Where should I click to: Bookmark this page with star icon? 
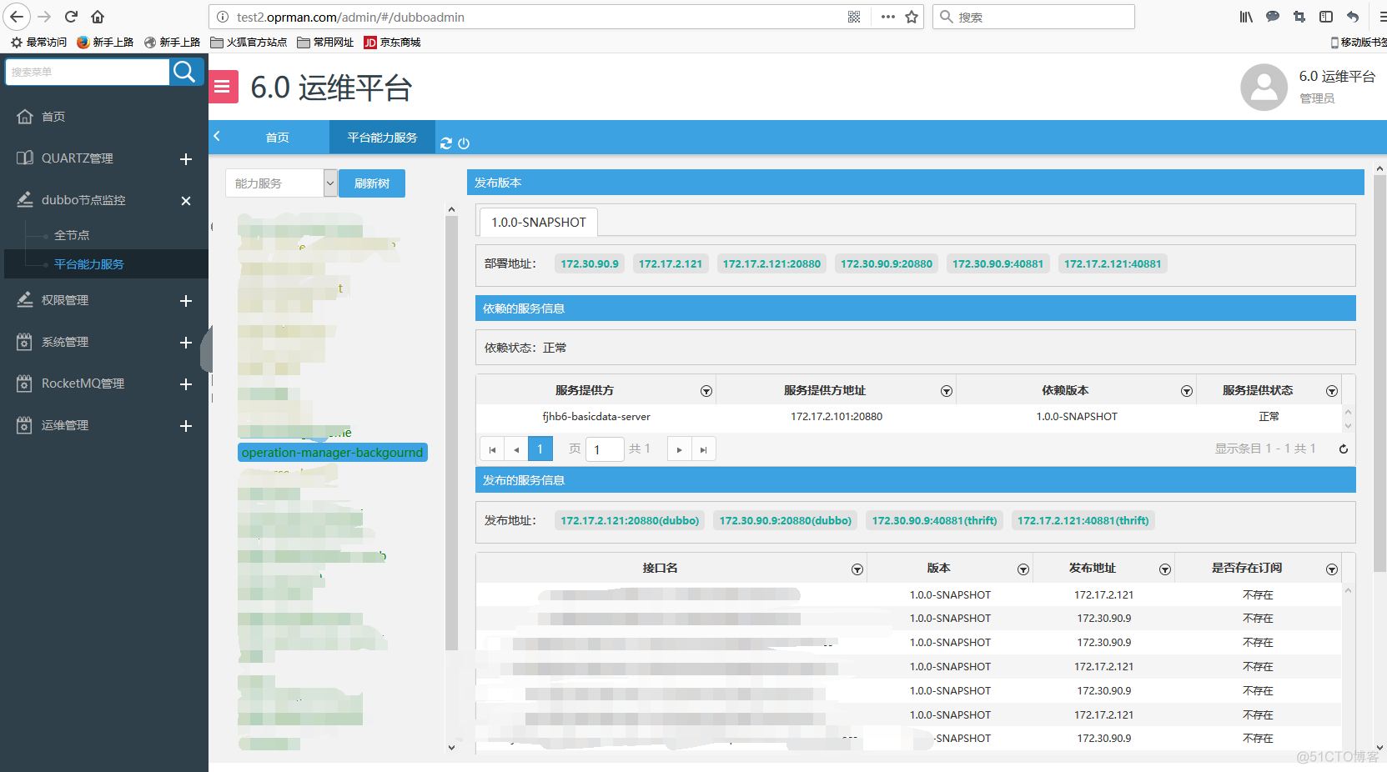point(912,17)
